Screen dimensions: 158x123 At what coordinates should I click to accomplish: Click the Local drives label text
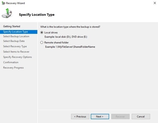[x=51, y=32]
